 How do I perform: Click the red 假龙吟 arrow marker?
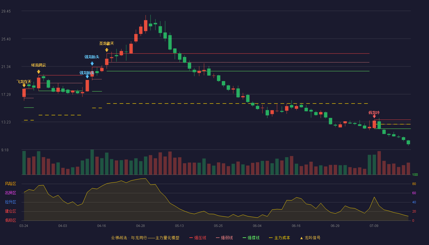[x=374, y=116]
